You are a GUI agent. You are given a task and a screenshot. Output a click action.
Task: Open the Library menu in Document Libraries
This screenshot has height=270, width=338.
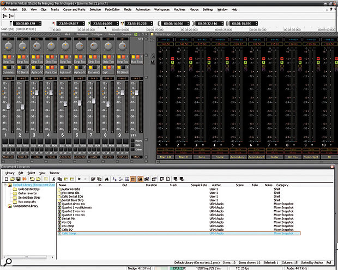click(10, 173)
